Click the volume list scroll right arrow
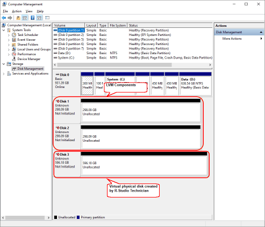Viewport: 265px width, 227px height. 210,65
